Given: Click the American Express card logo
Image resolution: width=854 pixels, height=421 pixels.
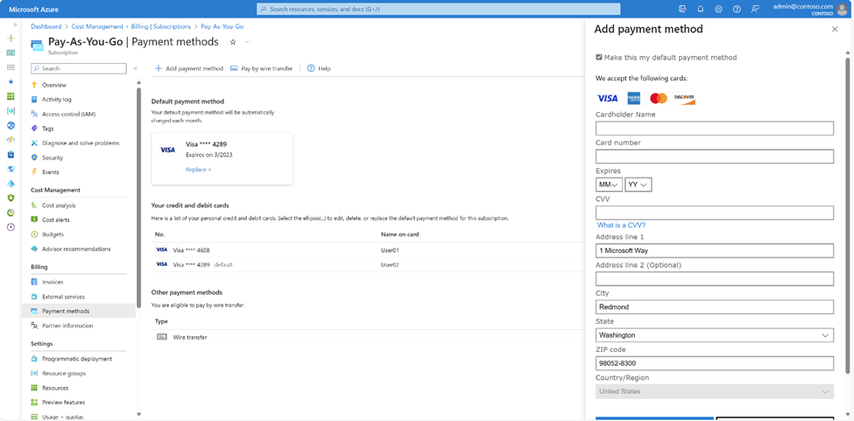Looking at the screenshot, I should coord(633,98).
